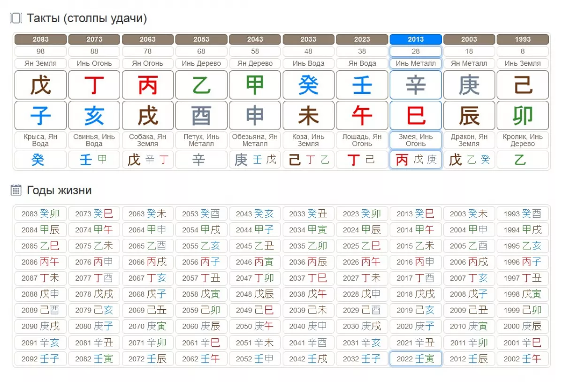Click the Rabbit earthly branch tile in 1993 pillar
563x382 pixels.
click(x=523, y=115)
